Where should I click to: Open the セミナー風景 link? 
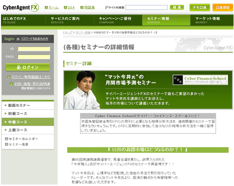[x=19, y=145]
